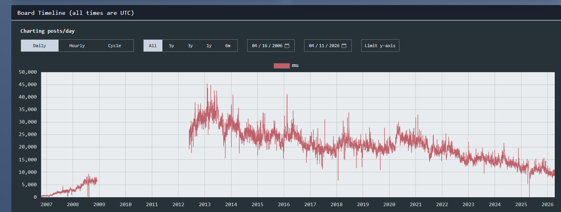Choose the 5y time range
Viewport: 561px width, 212px height.
click(171, 46)
